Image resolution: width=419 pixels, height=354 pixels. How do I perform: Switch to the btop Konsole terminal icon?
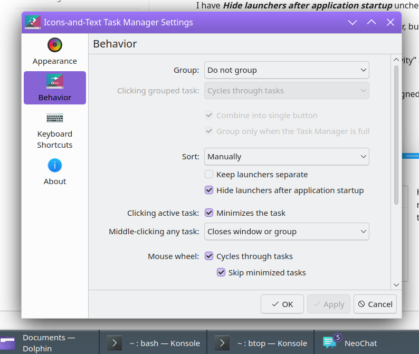click(222, 343)
